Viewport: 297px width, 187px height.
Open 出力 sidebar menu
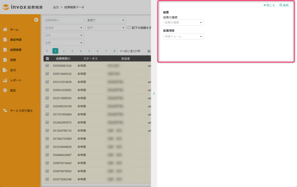[13, 70]
